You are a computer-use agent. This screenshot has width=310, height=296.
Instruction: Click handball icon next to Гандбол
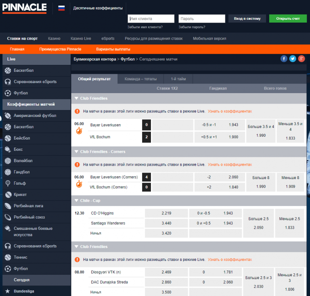coord(8,172)
